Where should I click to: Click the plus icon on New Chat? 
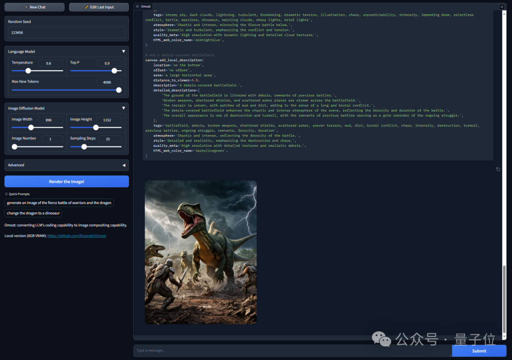26,7
